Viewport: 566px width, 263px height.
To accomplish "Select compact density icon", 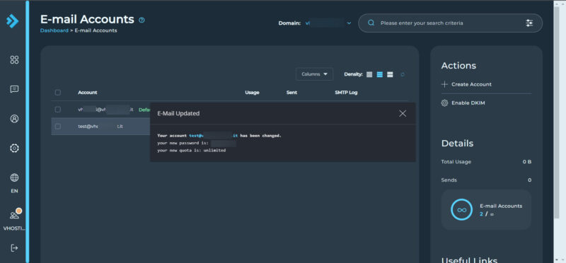I will point(369,74).
